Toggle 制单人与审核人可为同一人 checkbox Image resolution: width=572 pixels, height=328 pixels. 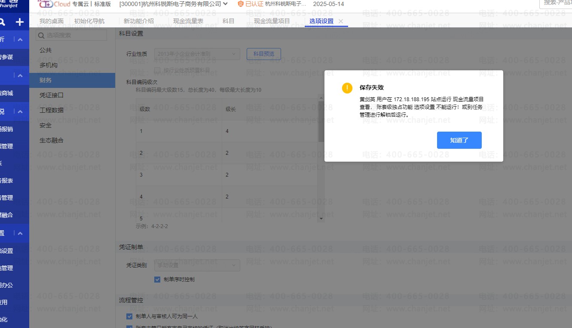click(x=129, y=316)
